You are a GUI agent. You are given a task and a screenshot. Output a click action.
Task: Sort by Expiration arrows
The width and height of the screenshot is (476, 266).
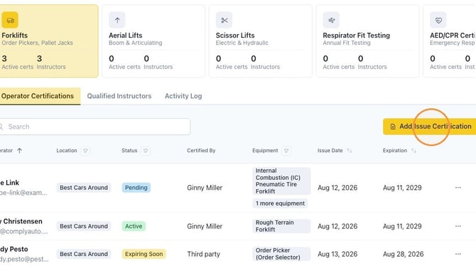[x=413, y=151]
